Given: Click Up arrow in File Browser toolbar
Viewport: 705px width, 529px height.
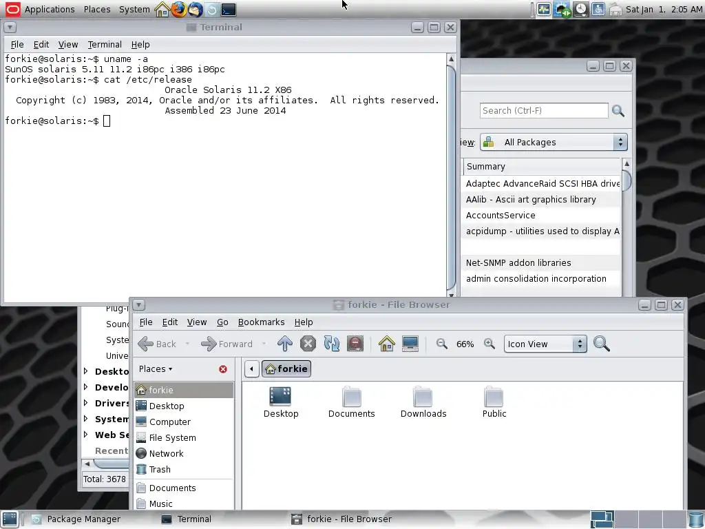Looking at the screenshot, I should [x=284, y=344].
